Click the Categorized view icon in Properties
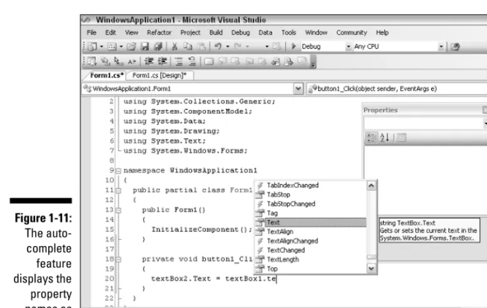This screenshot has height=308, width=487. tap(371, 138)
